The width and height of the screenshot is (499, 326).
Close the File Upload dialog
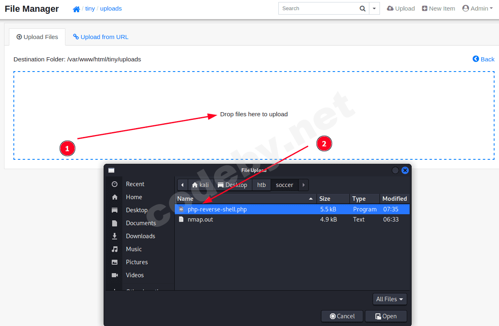coord(405,170)
